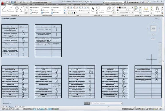165x111 pixels.
Task: Switch to the Вставка ribbon tab
Action: [x=16, y=5]
